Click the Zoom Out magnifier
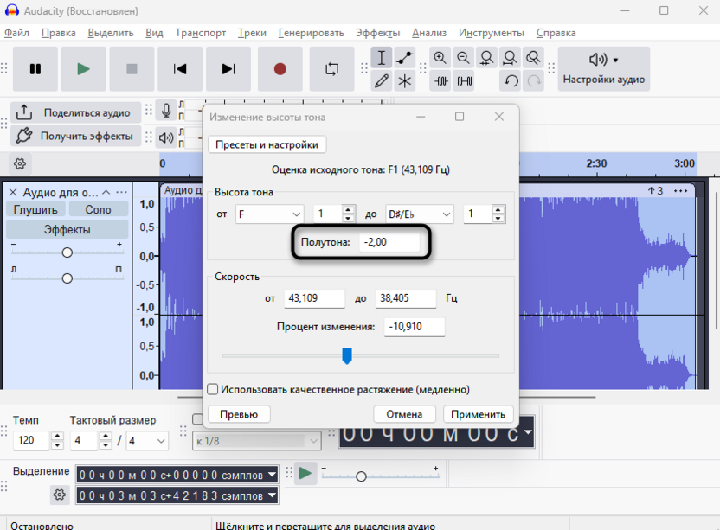Viewport: 720px width, 530px height. coord(463,58)
